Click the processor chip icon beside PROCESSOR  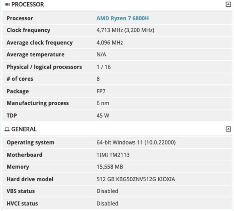coord(7,5)
